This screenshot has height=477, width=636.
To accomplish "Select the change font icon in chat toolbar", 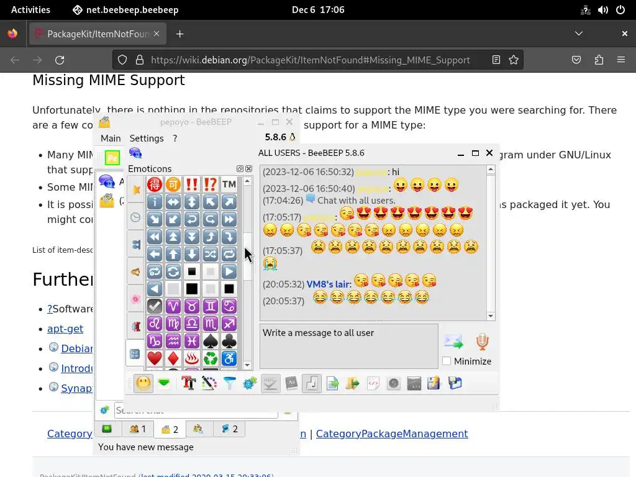I will pyautogui.click(x=189, y=383).
